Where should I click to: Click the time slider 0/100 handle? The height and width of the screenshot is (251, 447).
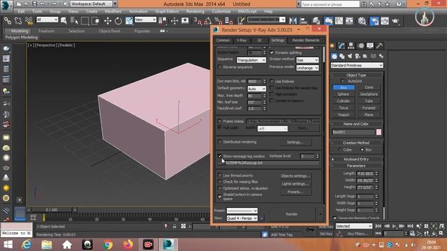click(x=52, y=210)
